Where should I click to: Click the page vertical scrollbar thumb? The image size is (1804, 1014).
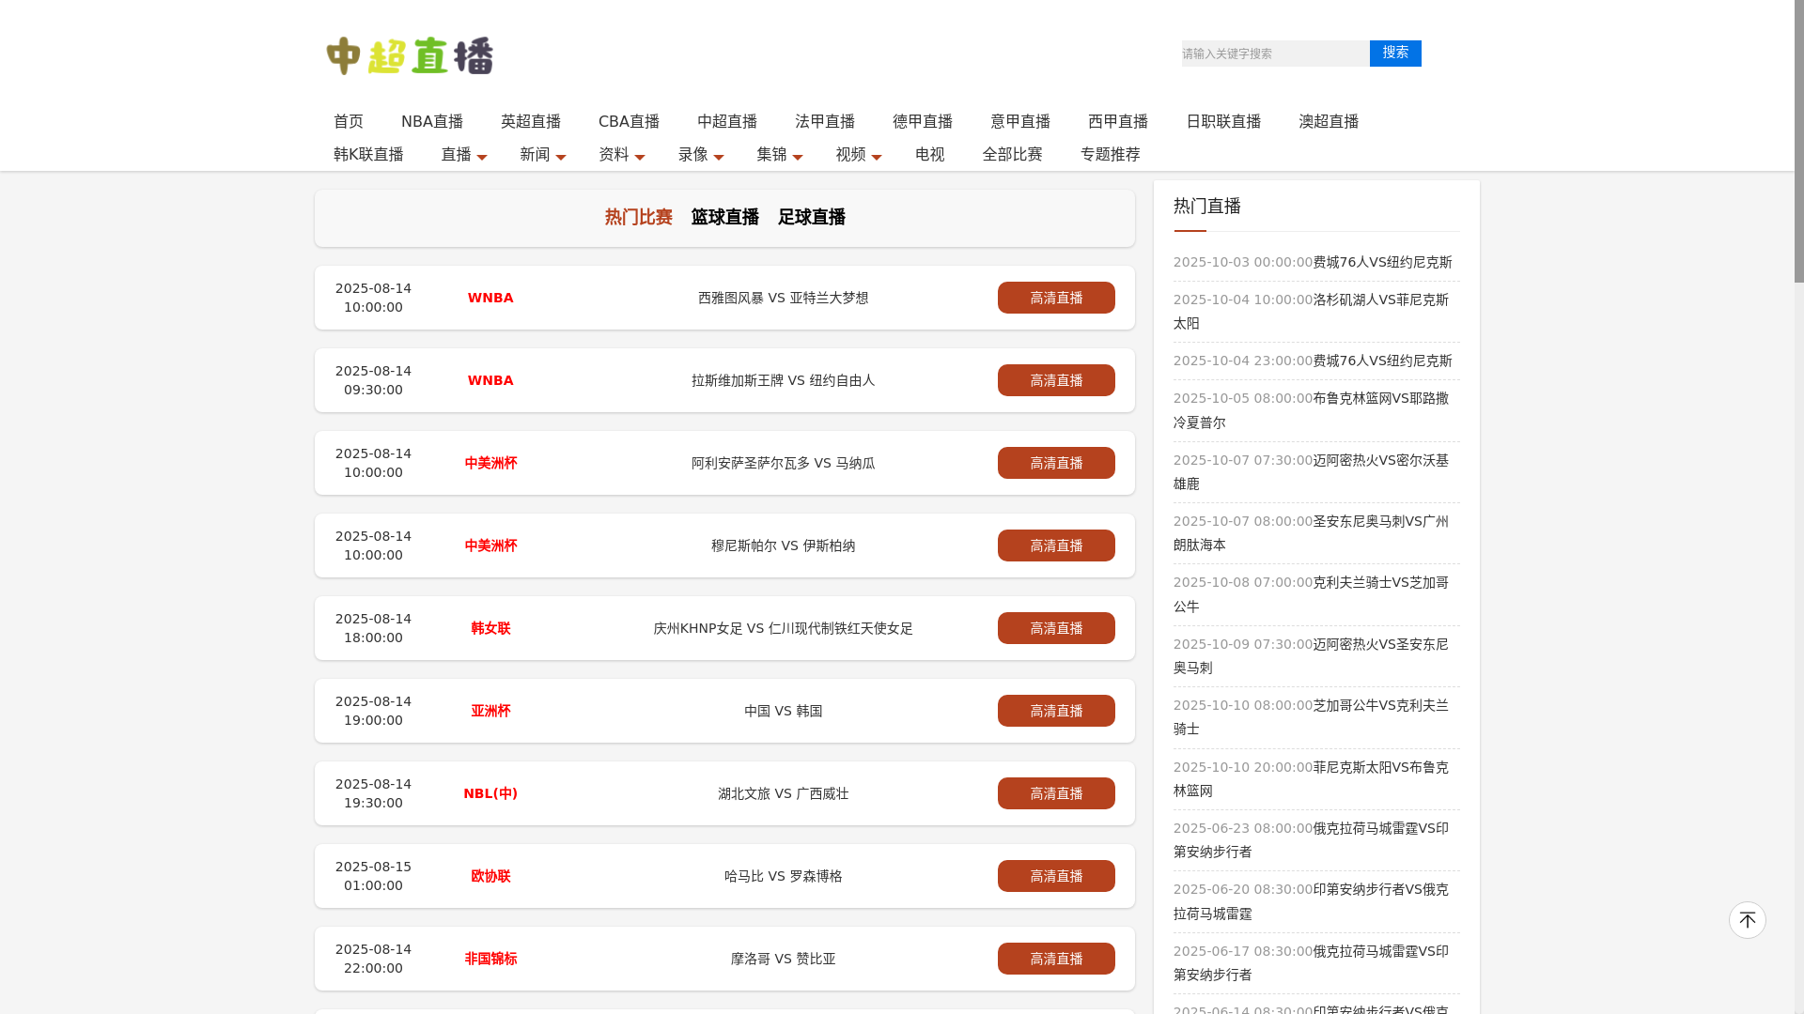(1798, 141)
